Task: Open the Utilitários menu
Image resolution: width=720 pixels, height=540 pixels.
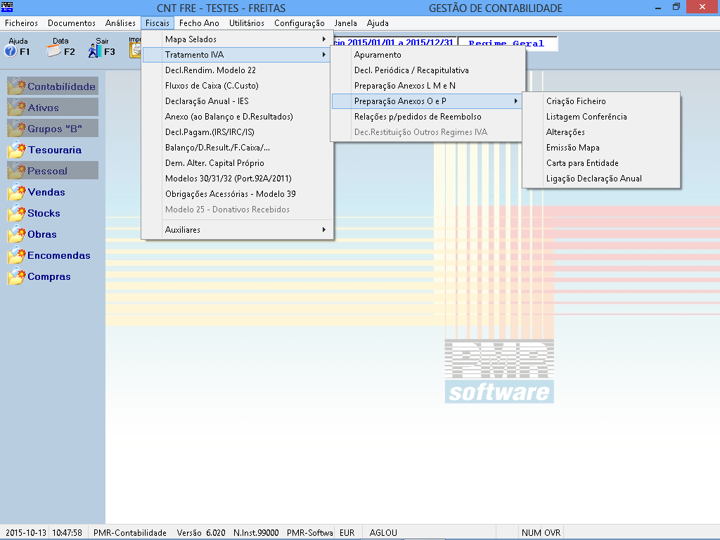Action: coord(247,23)
